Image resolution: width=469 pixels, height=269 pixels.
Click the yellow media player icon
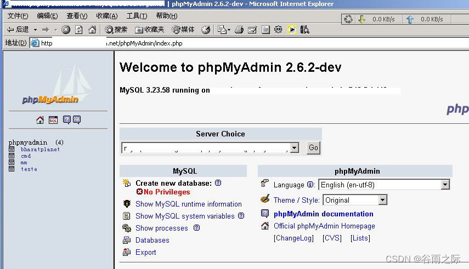click(x=292, y=30)
